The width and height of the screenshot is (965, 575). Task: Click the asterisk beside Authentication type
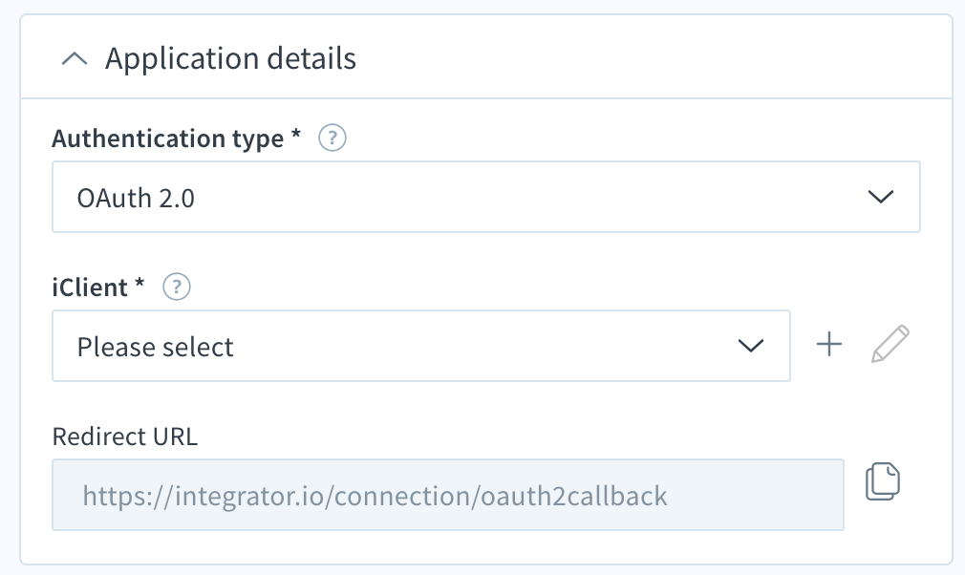click(296, 134)
